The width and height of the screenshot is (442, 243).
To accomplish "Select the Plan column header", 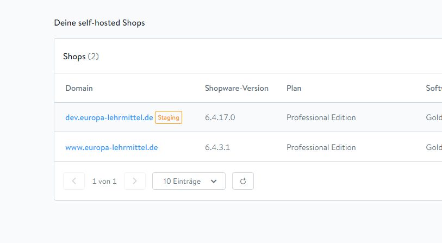I will point(294,88).
